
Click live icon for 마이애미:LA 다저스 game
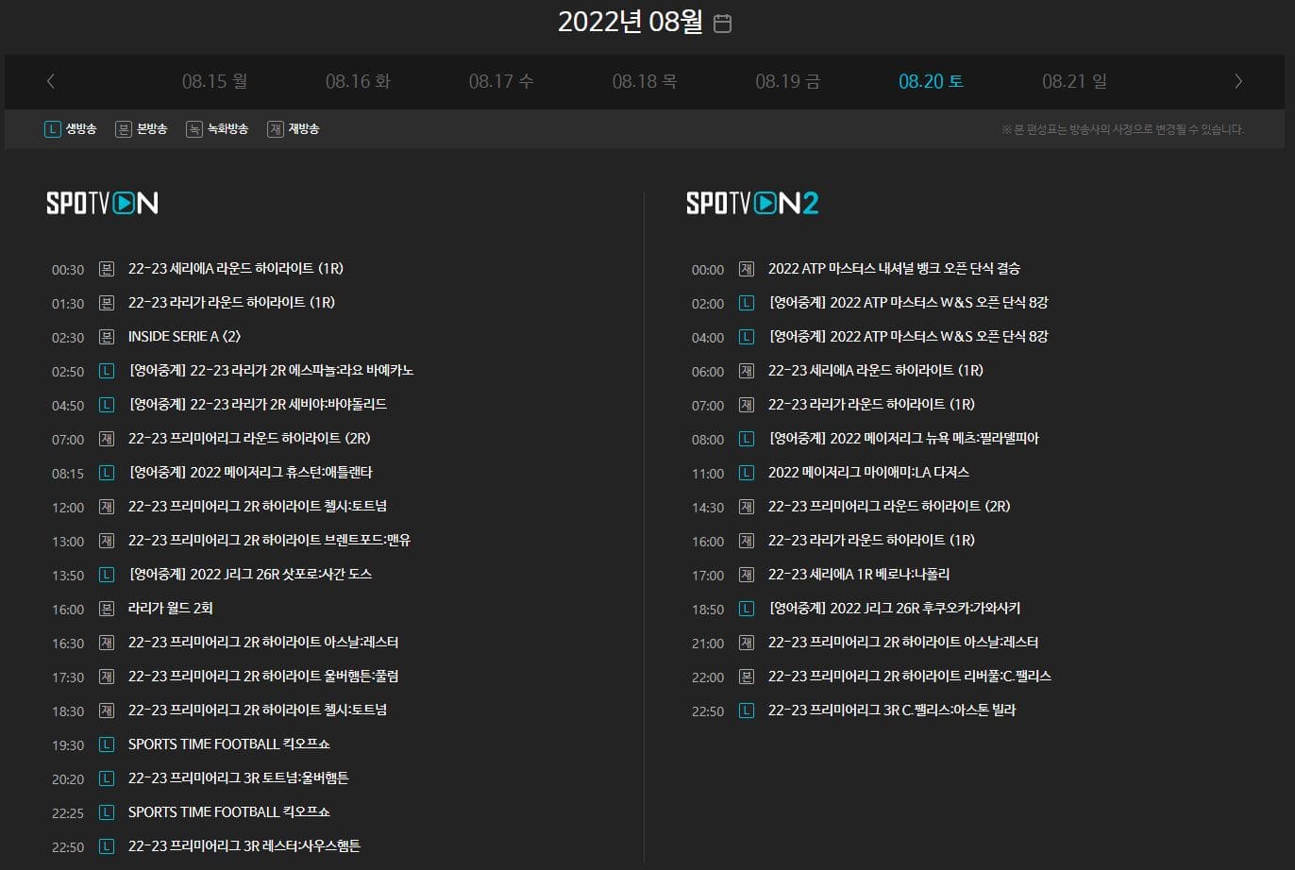(747, 473)
